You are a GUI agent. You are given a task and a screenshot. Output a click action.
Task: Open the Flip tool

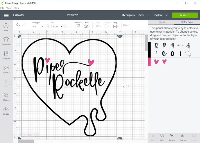pyautogui.click(x=116, y=26)
